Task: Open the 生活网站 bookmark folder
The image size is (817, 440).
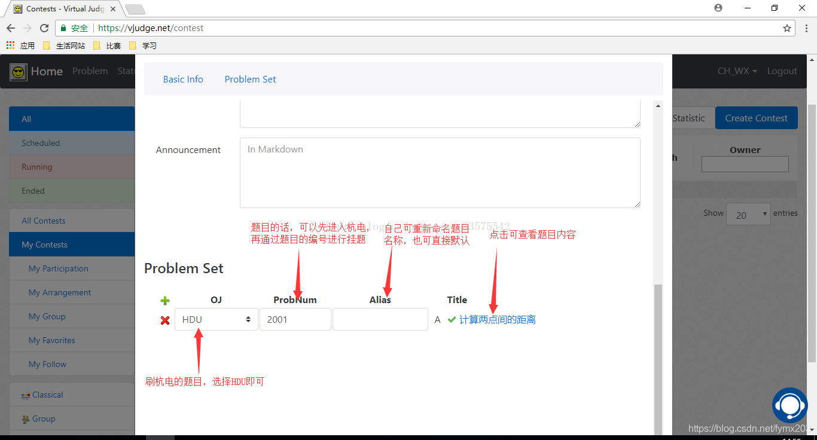Action: pos(64,45)
